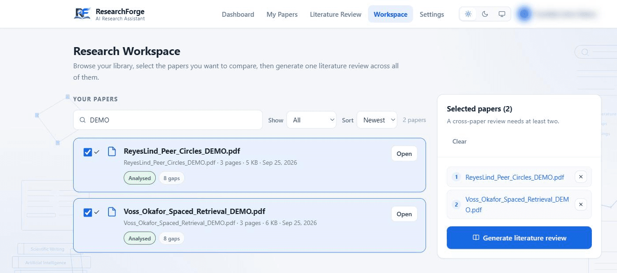Click ReyesLind_Peer_Circles_DEMO.pdf title in list
The image size is (617, 273).
[x=182, y=151]
